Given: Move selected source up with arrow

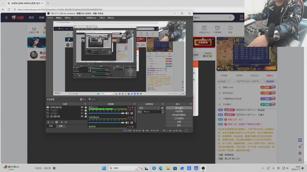Looking at the screenshot, I should tap(62, 122).
